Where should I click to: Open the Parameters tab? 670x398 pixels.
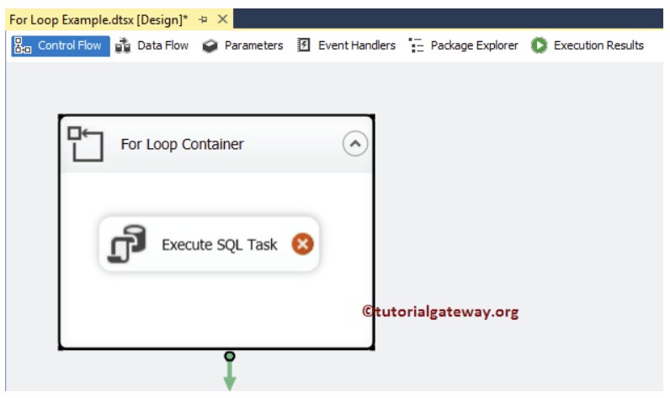[242, 45]
